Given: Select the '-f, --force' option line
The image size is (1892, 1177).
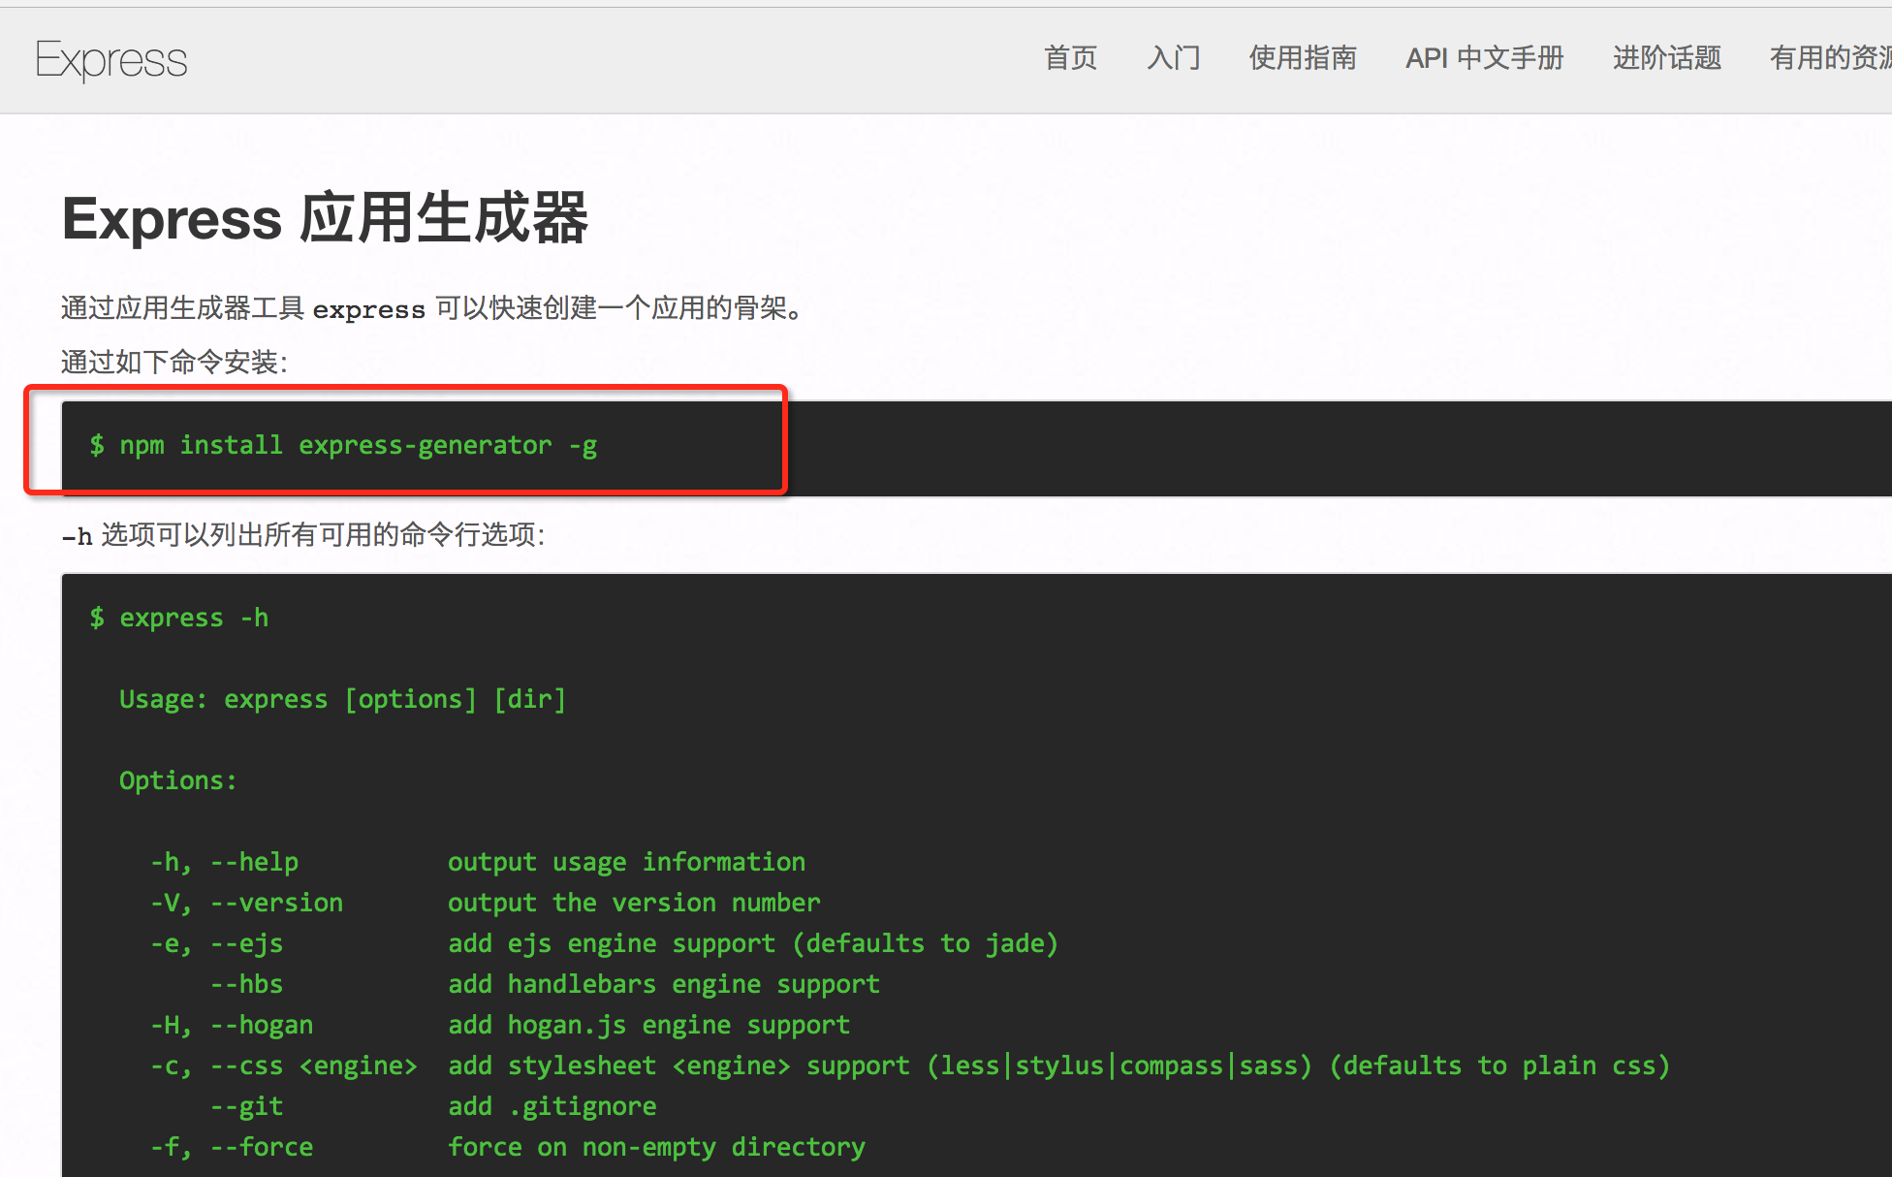Looking at the screenshot, I should click(x=507, y=1147).
